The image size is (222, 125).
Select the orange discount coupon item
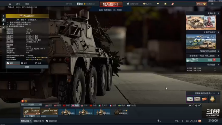click(x=205, y=99)
